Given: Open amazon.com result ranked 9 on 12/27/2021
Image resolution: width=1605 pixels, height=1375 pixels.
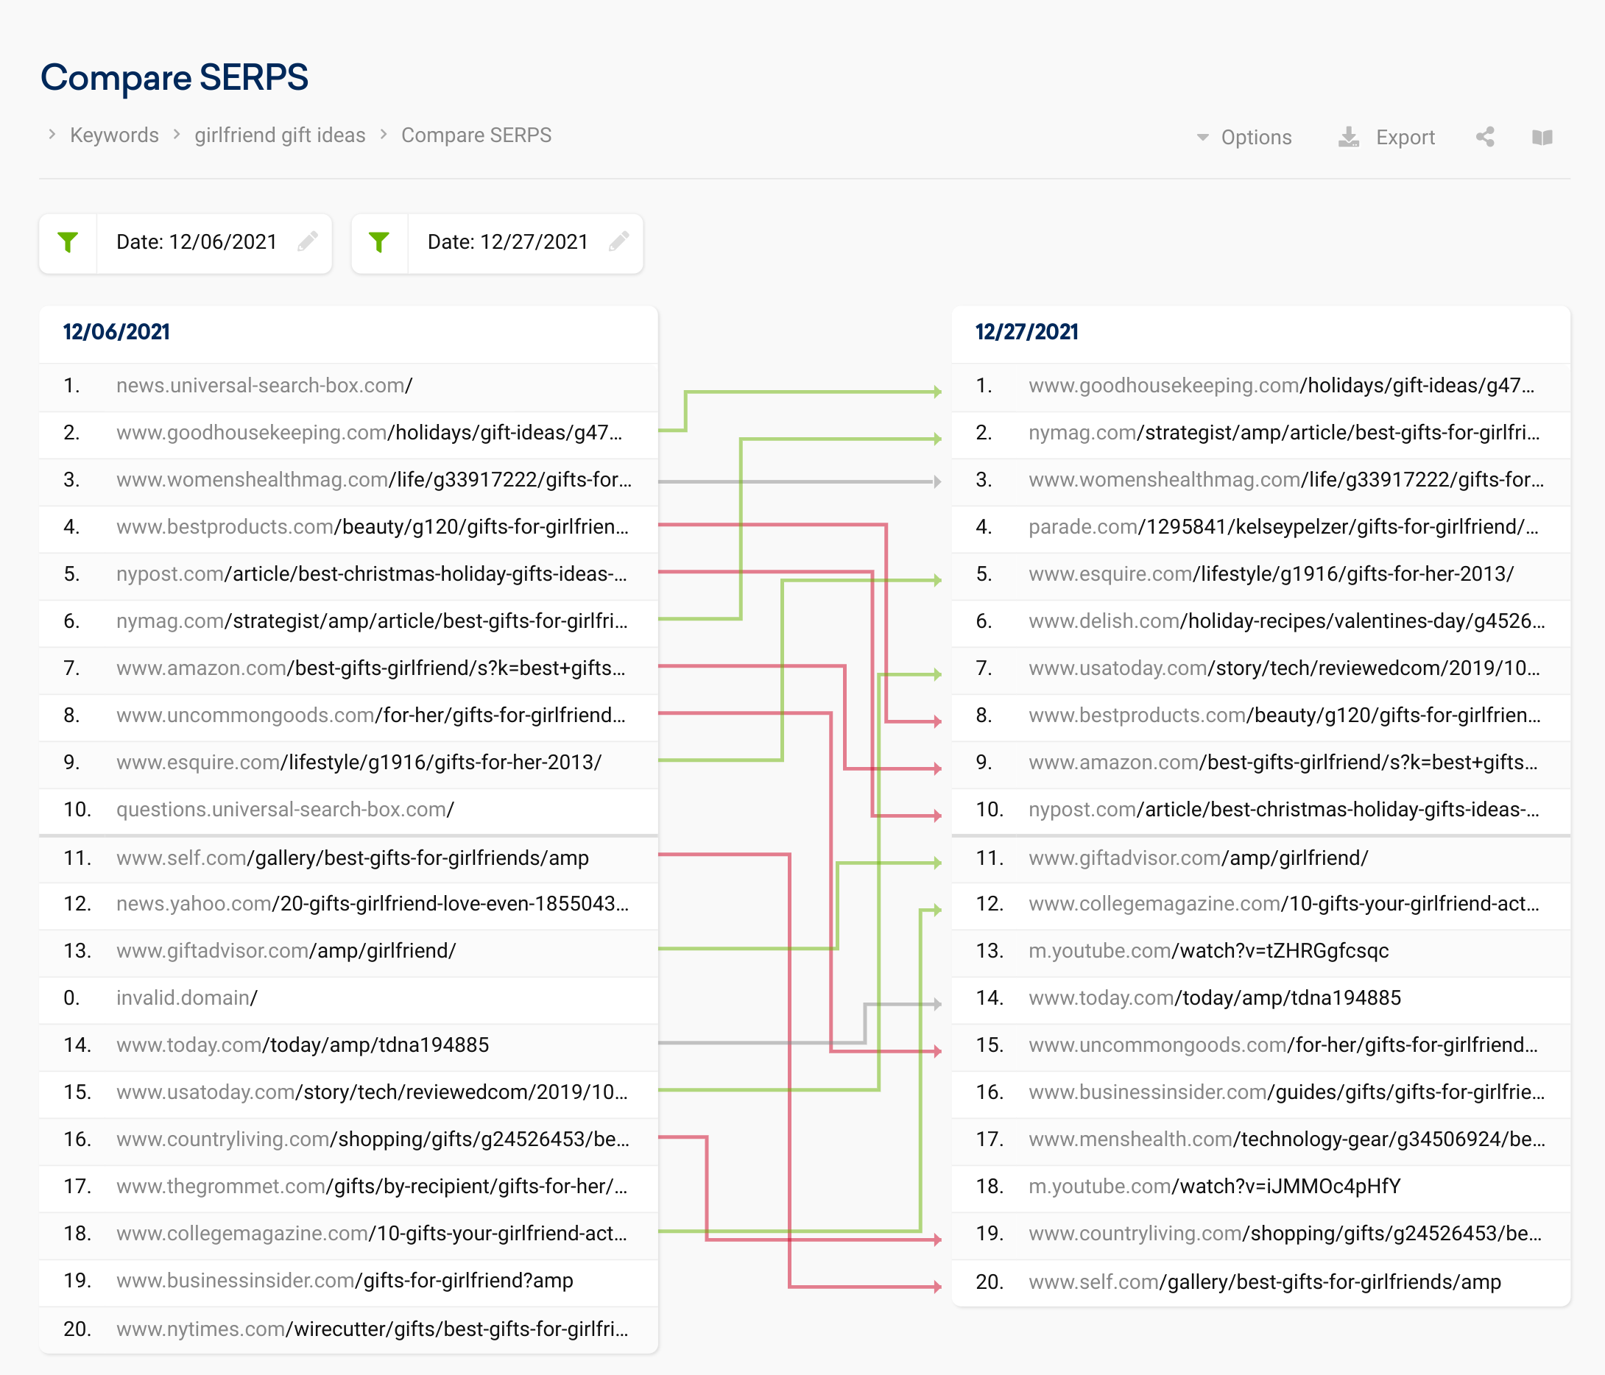Looking at the screenshot, I should tap(1283, 763).
